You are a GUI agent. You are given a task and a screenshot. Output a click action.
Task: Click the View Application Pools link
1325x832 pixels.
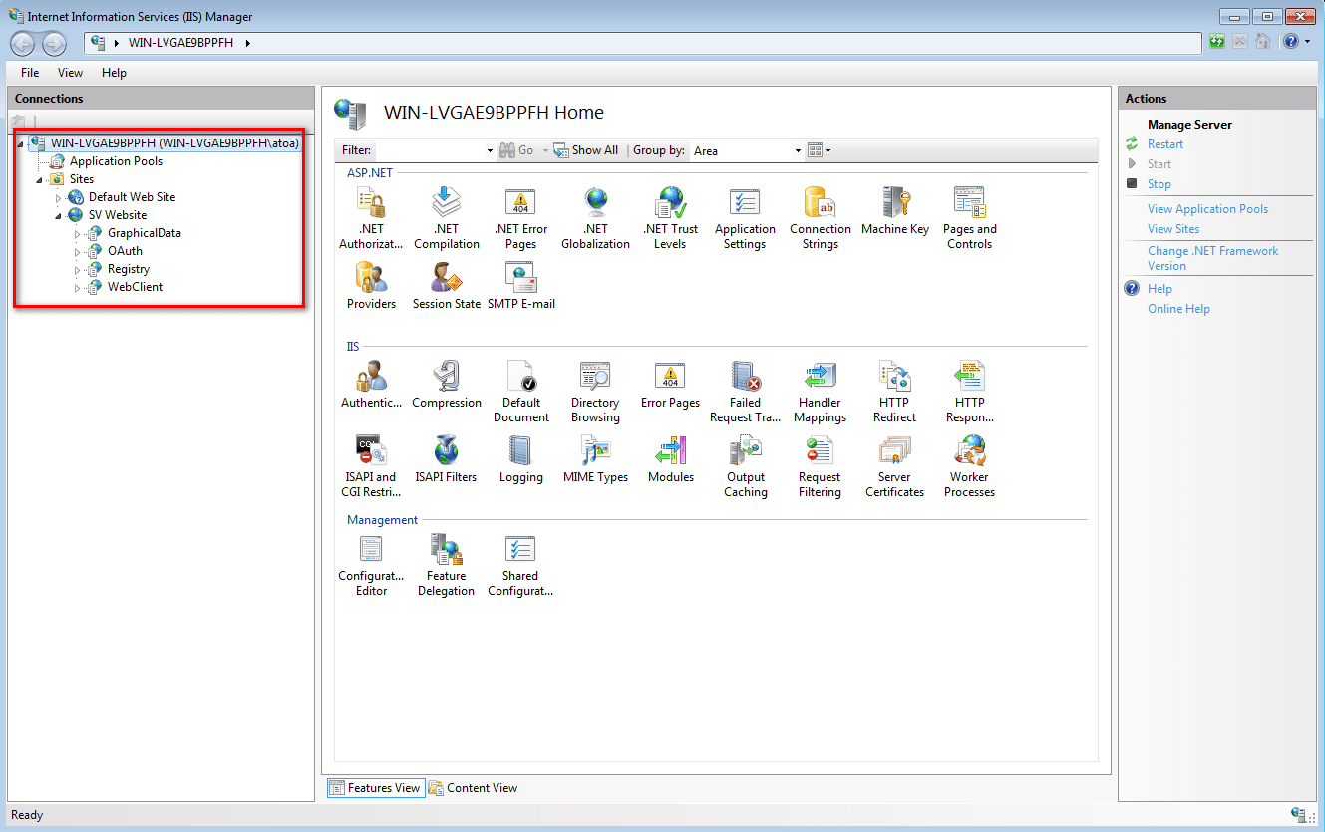[x=1207, y=209]
